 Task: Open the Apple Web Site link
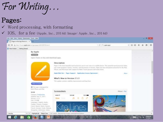(59, 73)
